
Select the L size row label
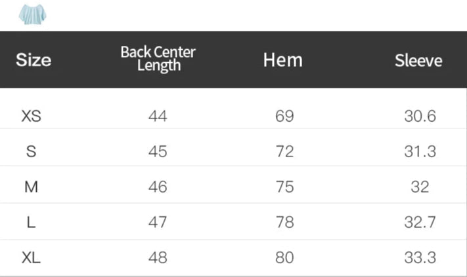32,222
